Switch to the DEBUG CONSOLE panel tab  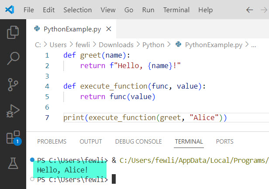pyautogui.click(x=138, y=141)
